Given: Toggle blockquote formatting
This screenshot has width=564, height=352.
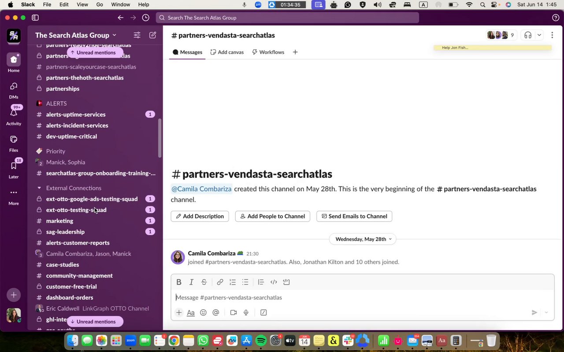Looking at the screenshot, I should [x=261, y=282].
